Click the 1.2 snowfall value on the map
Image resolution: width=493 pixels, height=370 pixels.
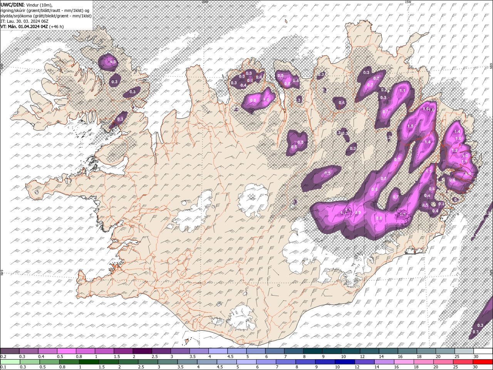pos(454,150)
